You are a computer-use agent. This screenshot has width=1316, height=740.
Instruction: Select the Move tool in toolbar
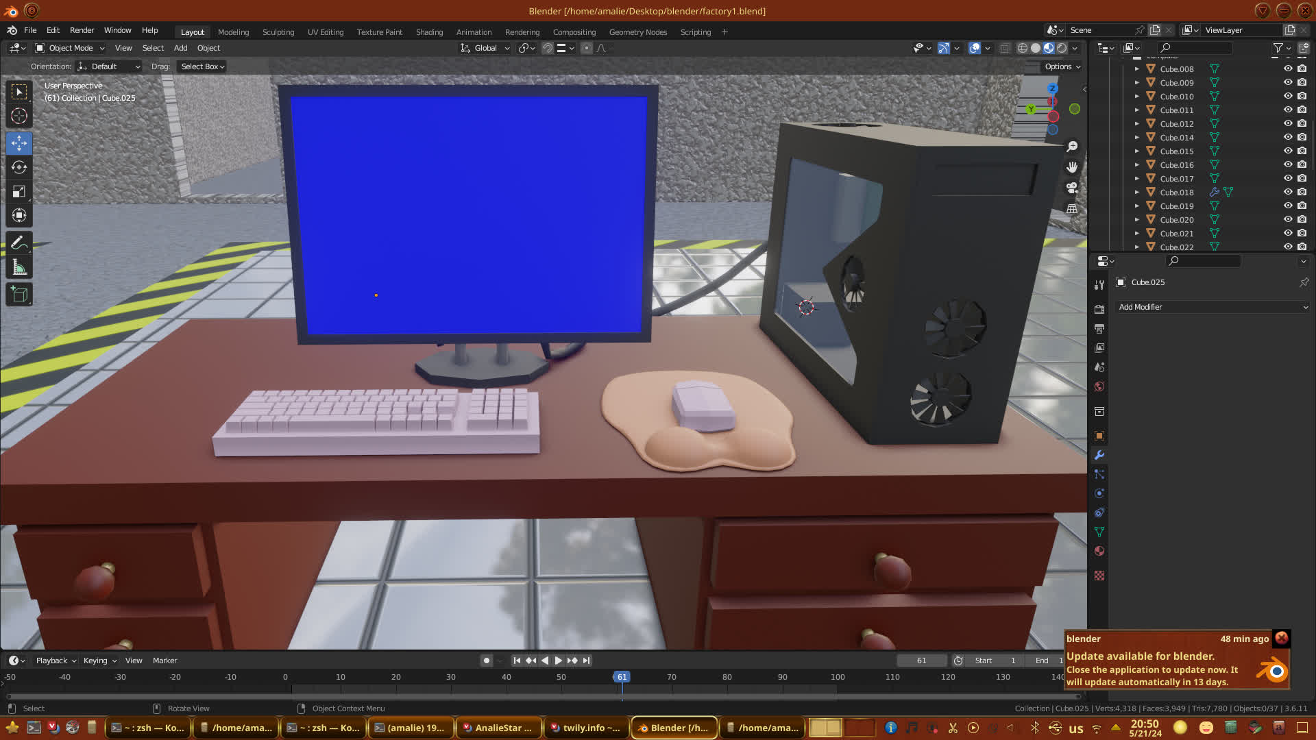19,143
